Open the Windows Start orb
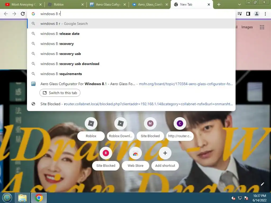This screenshot has height=203, width=271. coord(7,198)
